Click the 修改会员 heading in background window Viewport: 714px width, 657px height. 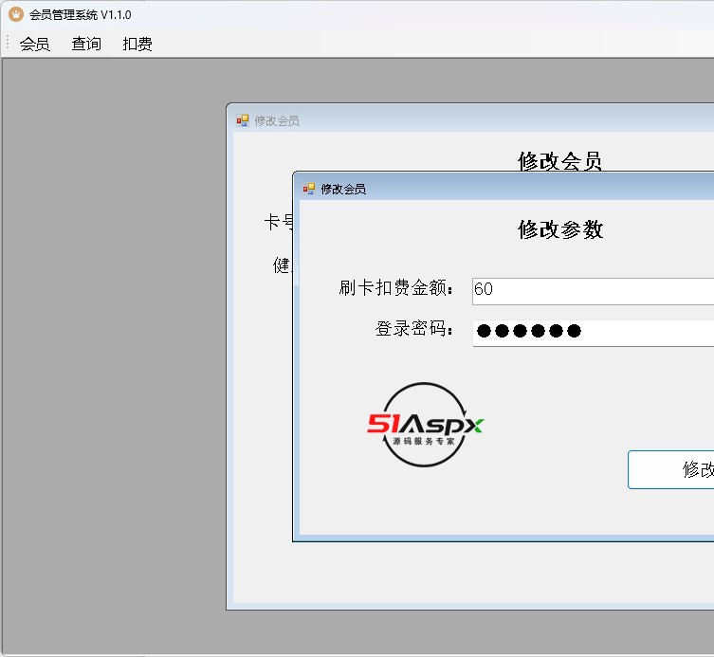(x=559, y=161)
